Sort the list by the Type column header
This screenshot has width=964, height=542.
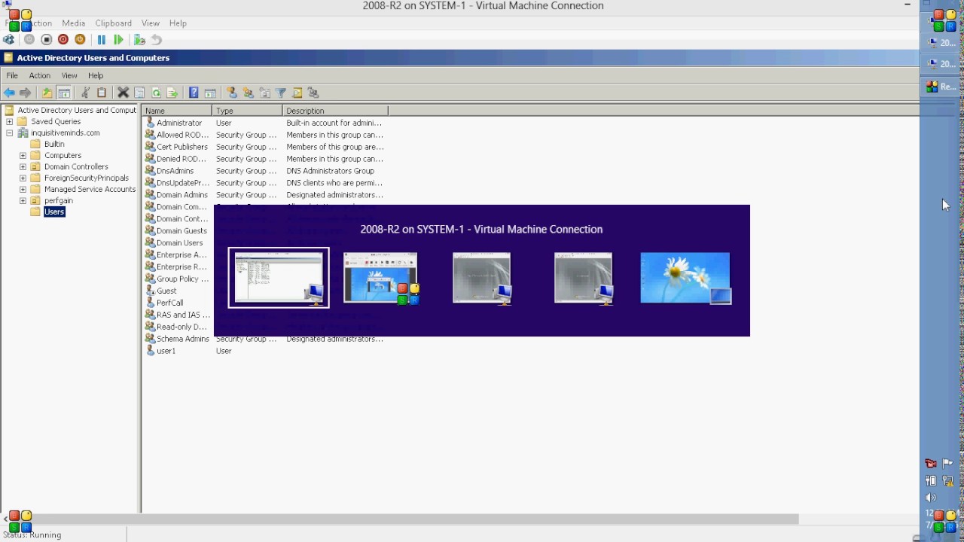[x=248, y=111]
